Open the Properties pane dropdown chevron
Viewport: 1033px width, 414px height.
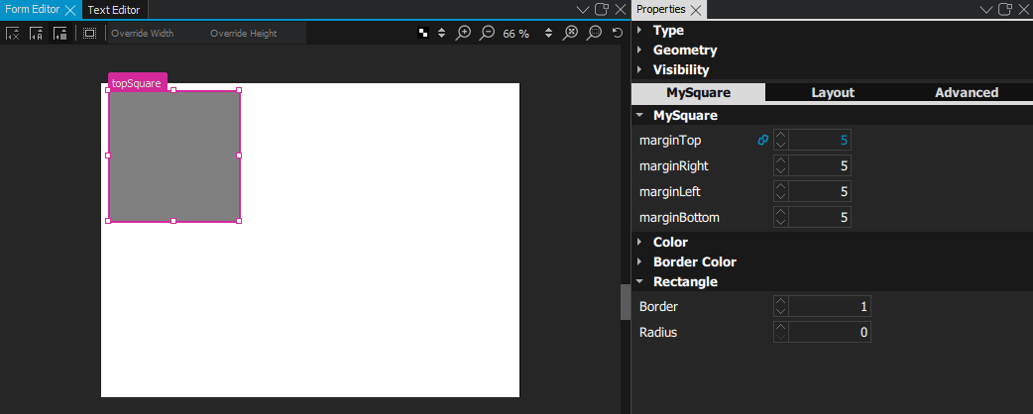click(x=985, y=10)
